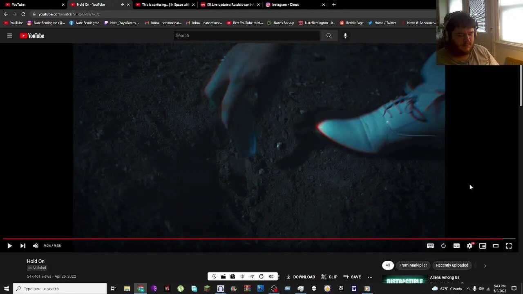The width and height of the screenshot is (523, 294).
Task: Open File Explorer from the taskbar
Action: click(x=127, y=289)
